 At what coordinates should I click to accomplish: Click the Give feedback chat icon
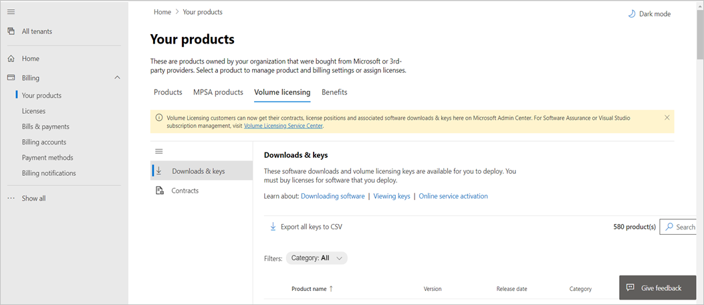[630, 288]
